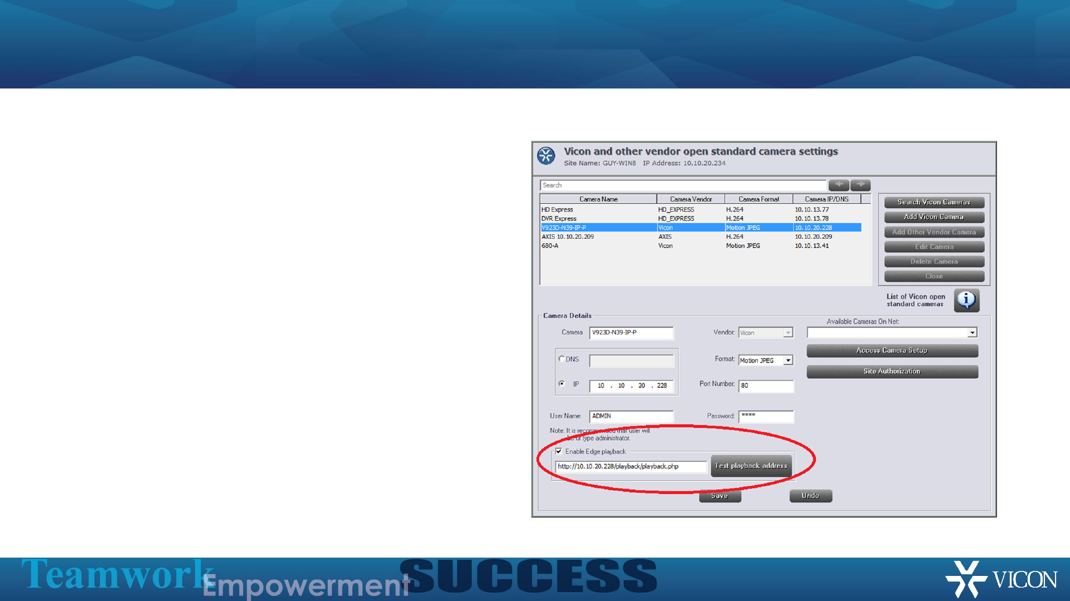Viewport: 1070px width, 601px height.
Task: Sort by the Camera IP/DNS column header
Action: click(826, 199)
